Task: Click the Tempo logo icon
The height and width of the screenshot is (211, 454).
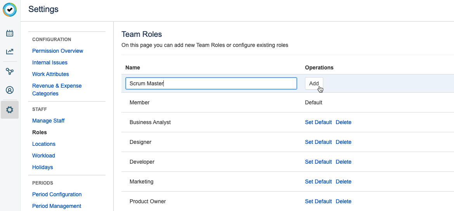Action: [x=10, y=10]
